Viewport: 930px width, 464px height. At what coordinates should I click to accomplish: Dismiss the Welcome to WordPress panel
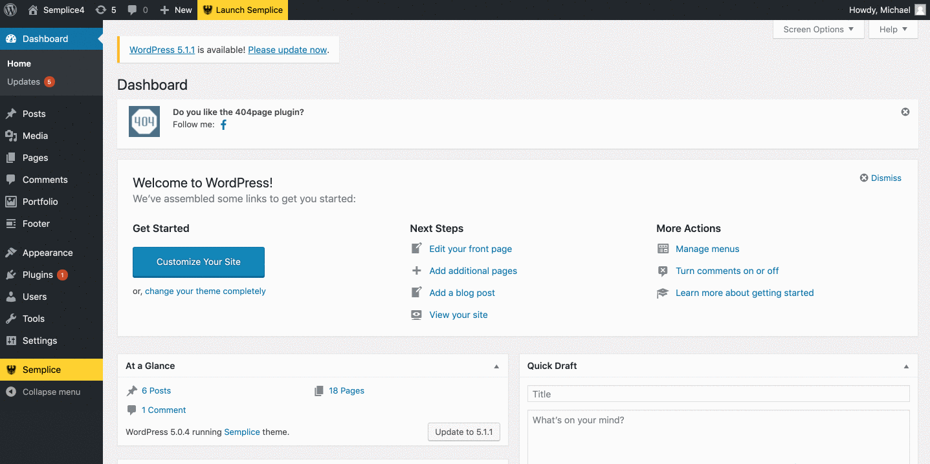880,178
